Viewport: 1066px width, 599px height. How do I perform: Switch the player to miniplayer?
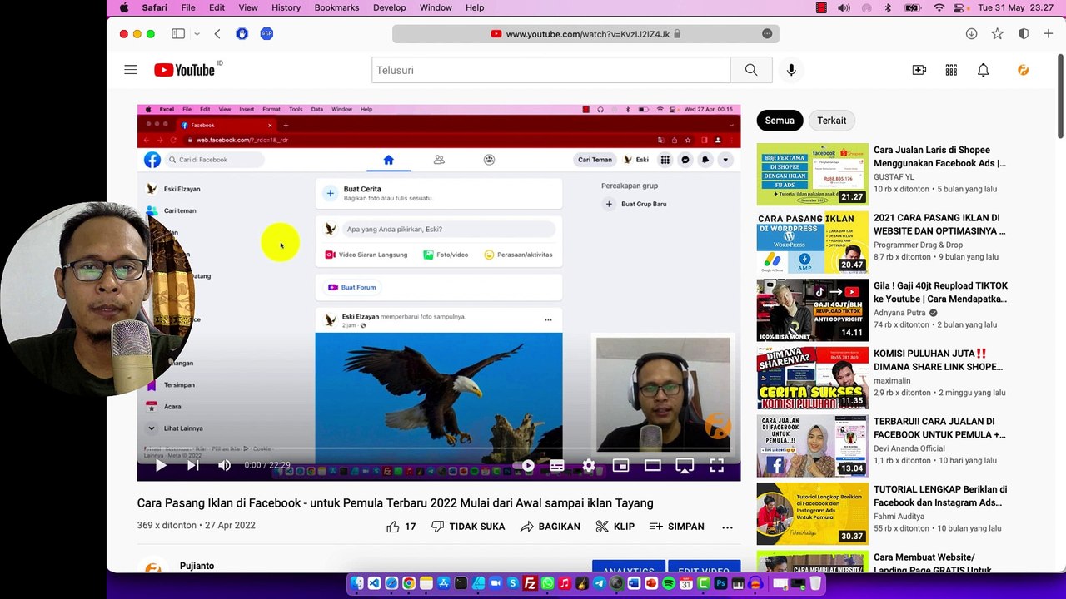620,466
